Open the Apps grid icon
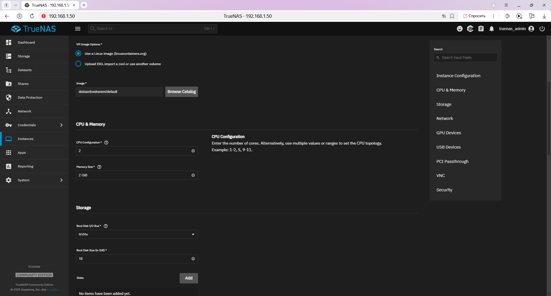The image size is (551, 296). pos(9,153)
